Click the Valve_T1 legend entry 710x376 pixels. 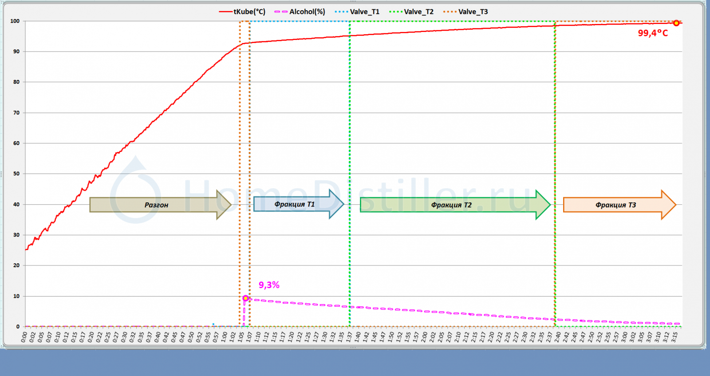[364, 12]
